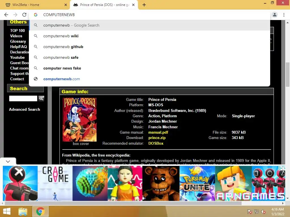Click the voxel globe game ad
Screen dimensions: 290x217
(90, 183)
